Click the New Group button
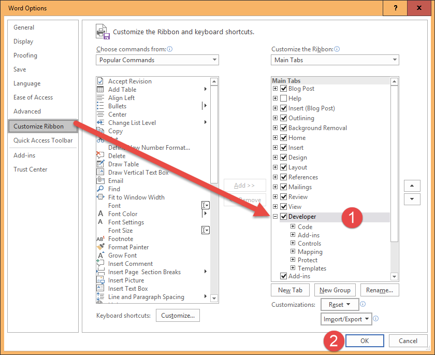 click(335, 290)
